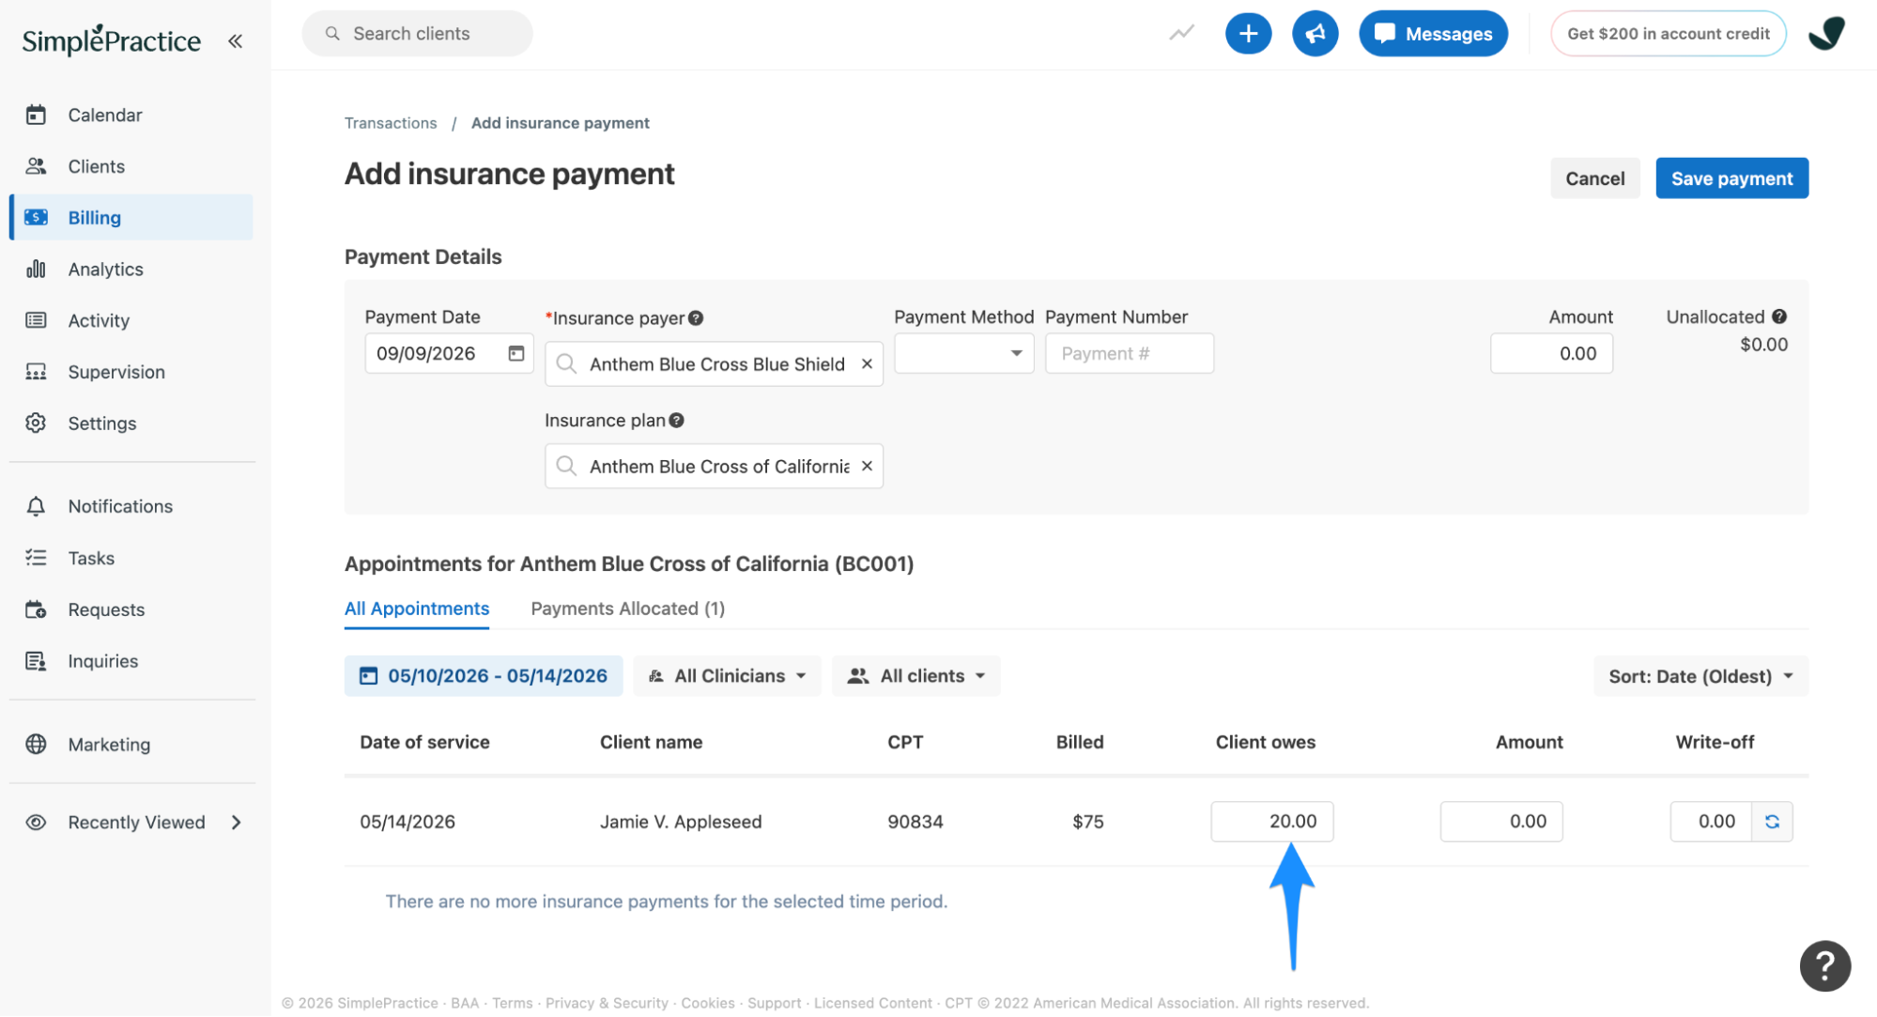The width and height of the screenshot is (1877, 1017).
Task: Click the Insurance payer search field
Action: (x=714, y=363)
